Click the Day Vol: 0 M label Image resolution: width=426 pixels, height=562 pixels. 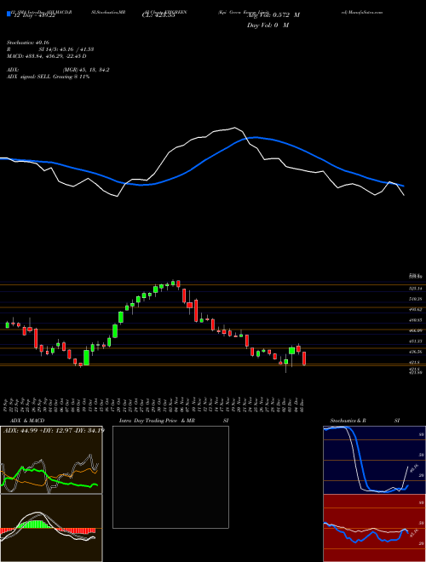click(268, 26)
